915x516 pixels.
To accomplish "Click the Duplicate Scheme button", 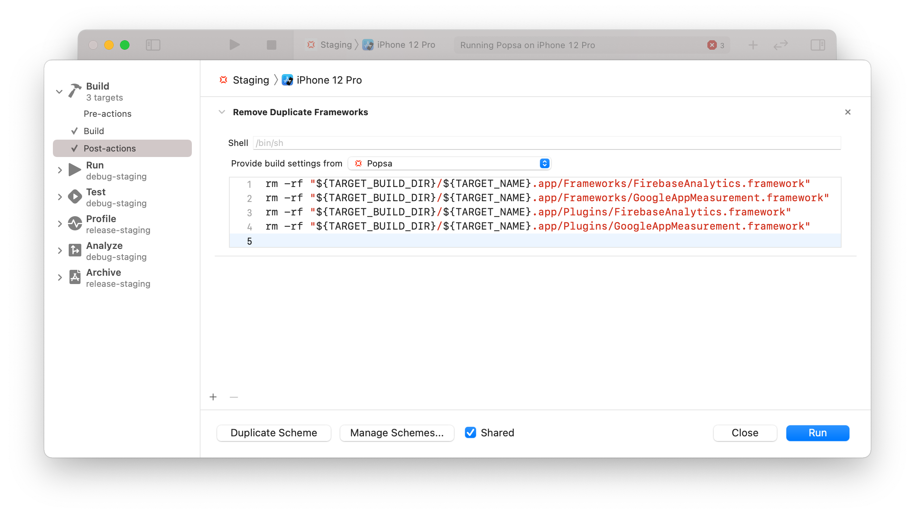I will pos(274,433).
